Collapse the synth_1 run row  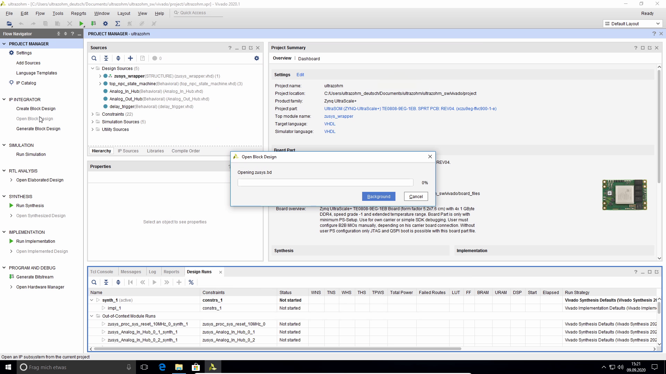tap(92, 300)
